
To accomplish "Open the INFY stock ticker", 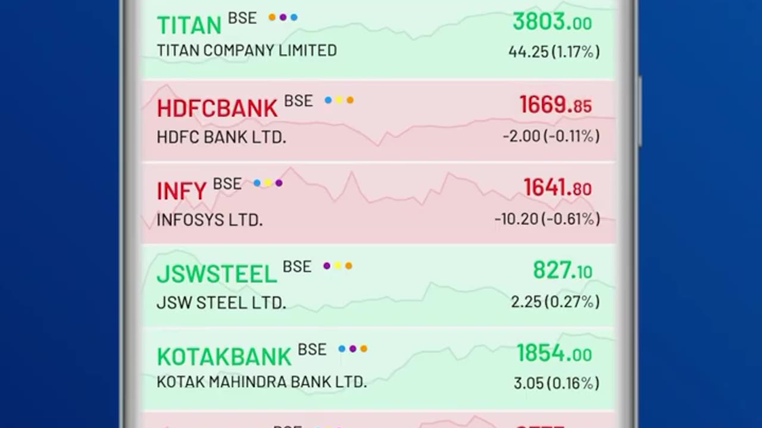I will (x=182, y=191).
